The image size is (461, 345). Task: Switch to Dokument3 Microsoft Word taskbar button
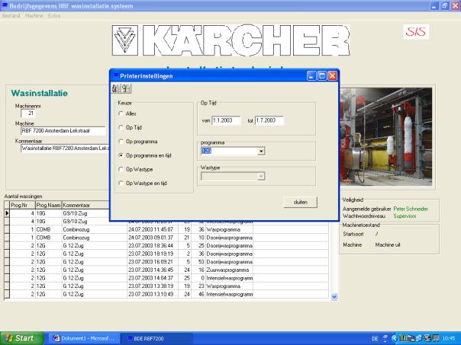click(84, 338)
